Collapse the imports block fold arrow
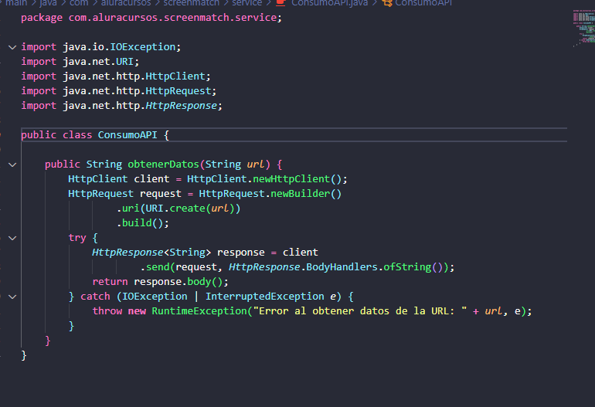This screenshot has width=595, height=407. pos(12,47)
